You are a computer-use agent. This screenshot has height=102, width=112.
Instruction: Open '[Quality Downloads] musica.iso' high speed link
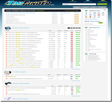coord(15,15)
